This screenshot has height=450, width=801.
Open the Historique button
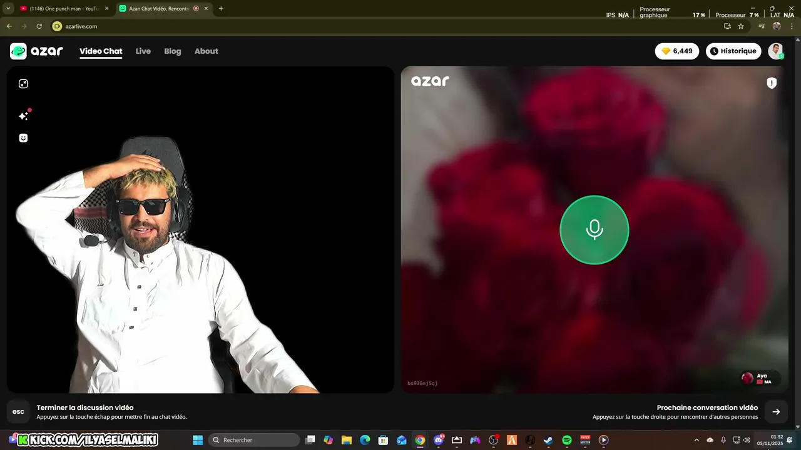point(733,51)
